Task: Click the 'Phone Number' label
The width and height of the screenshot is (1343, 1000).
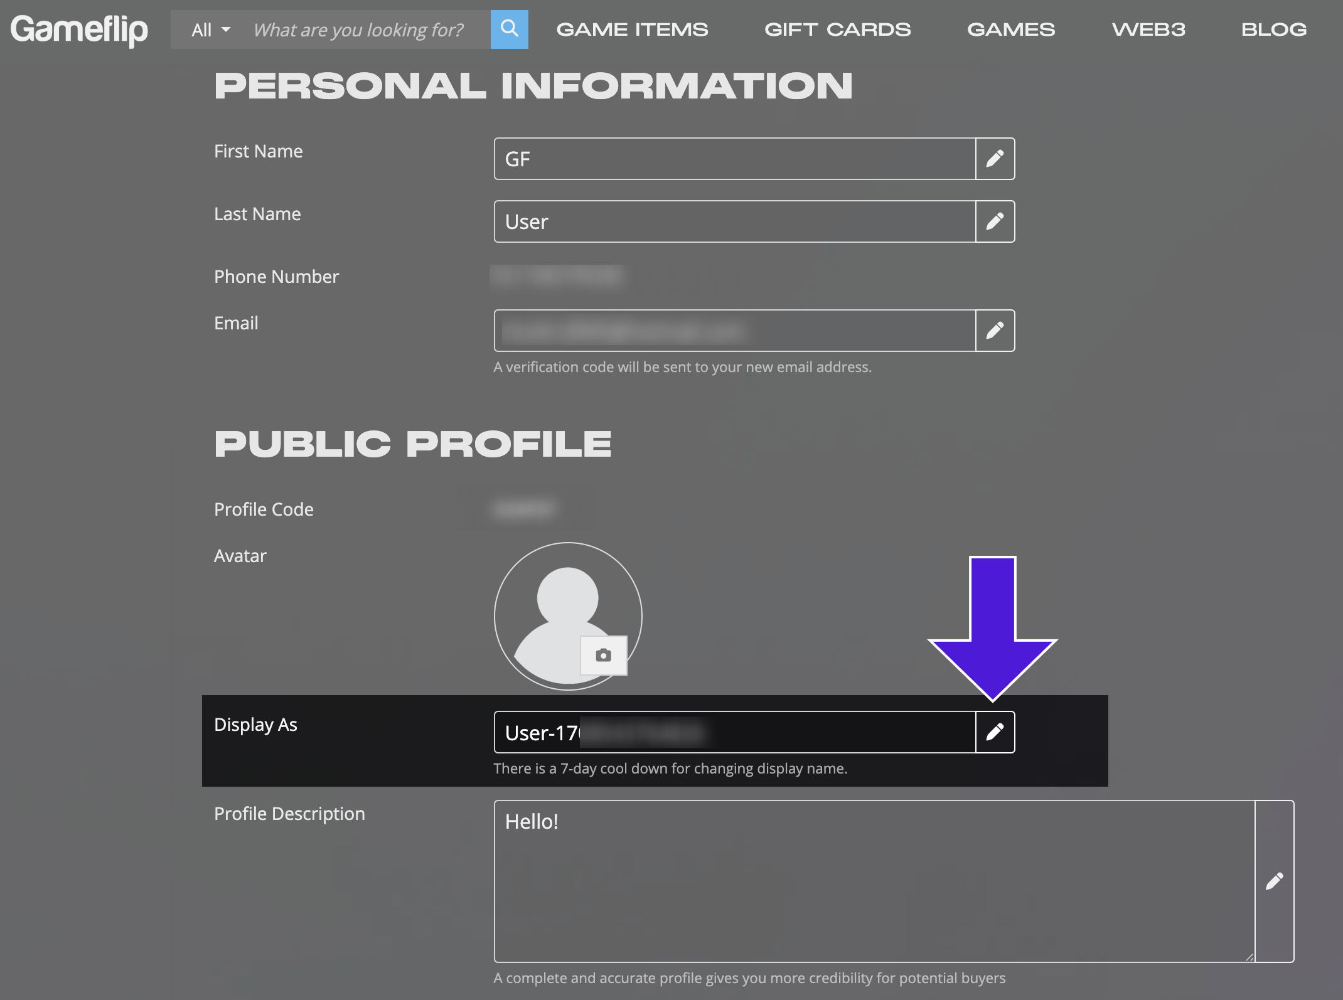Action: click(x=276, y=277)
